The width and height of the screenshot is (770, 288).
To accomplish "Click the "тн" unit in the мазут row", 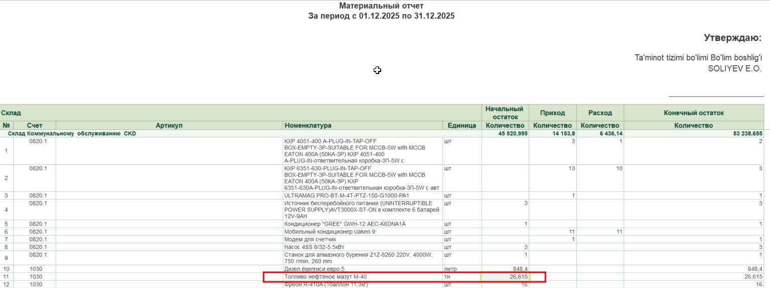I will click(x=447, y=277).
